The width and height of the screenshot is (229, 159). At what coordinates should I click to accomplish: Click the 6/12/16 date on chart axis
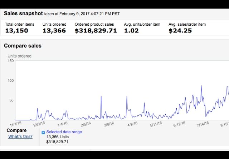click(x=179, y=124)
